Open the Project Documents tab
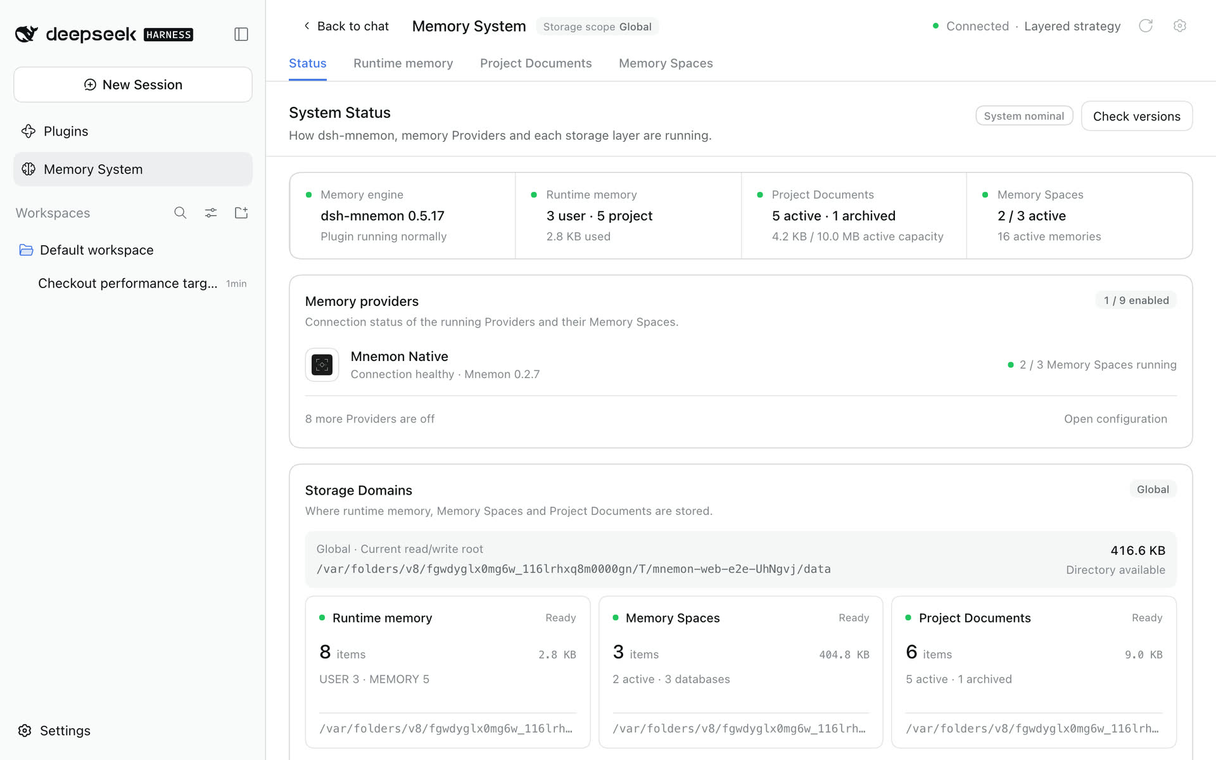This screenshot has width=1216, height=760. coord(536,63)
